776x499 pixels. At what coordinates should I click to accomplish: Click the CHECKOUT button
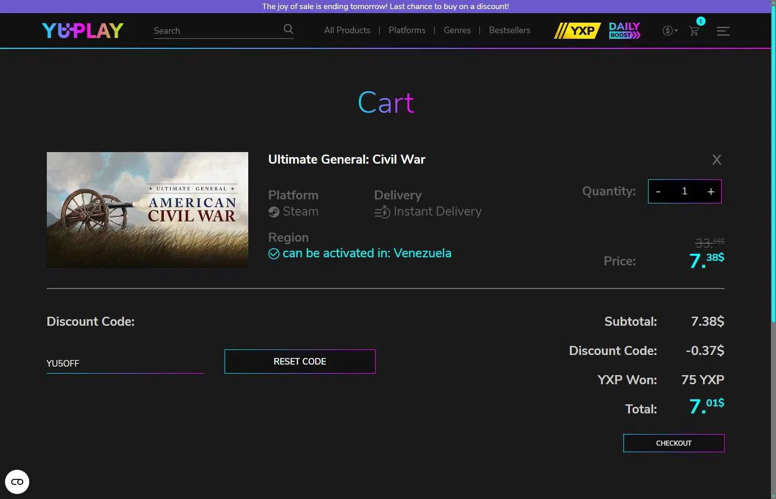click(674, 443)
